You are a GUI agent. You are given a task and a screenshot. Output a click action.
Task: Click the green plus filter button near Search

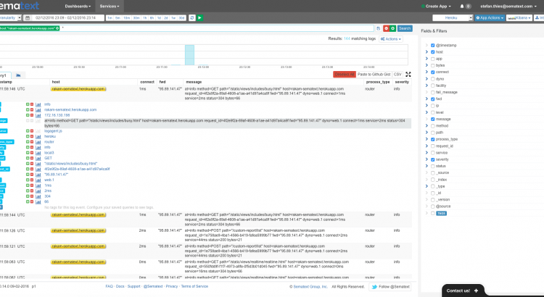click(x=392, y=28)
